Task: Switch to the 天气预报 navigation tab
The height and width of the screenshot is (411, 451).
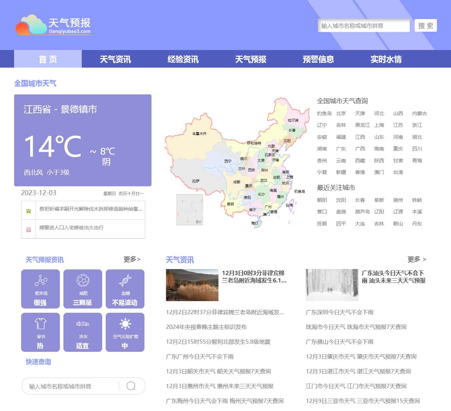Action: [x=251, y=59]
